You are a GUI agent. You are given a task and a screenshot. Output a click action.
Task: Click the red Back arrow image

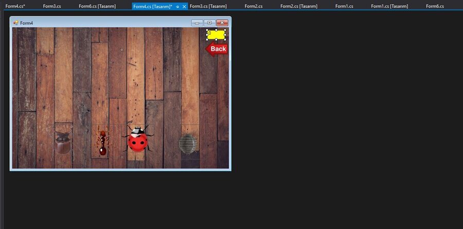[217, 49]
